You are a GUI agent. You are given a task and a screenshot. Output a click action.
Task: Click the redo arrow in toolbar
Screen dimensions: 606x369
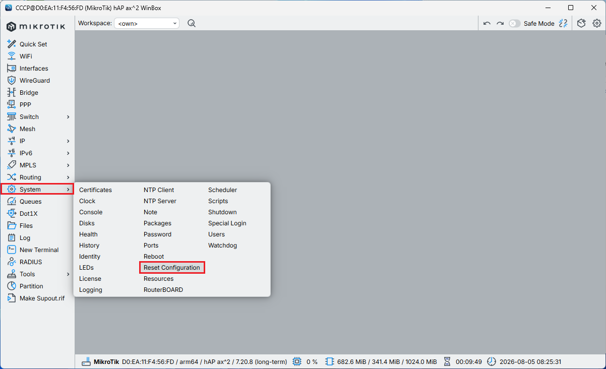[x=500, y=23]
